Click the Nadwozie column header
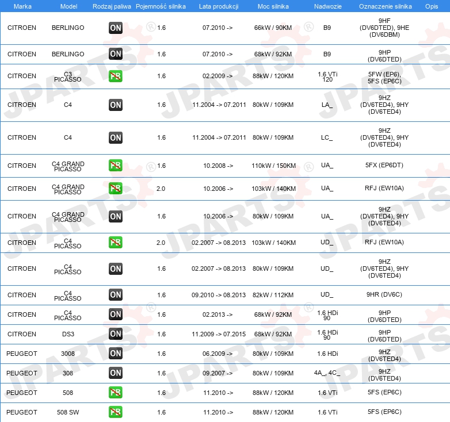The height and width of the screenshot is (422, 450). pyautogui.click(x=328, y=6)
